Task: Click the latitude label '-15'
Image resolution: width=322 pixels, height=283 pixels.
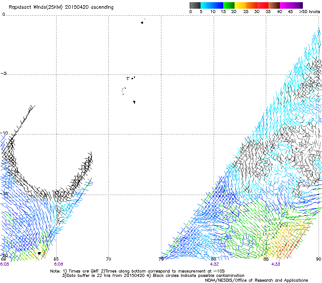Action: click(x=4, y=193)
